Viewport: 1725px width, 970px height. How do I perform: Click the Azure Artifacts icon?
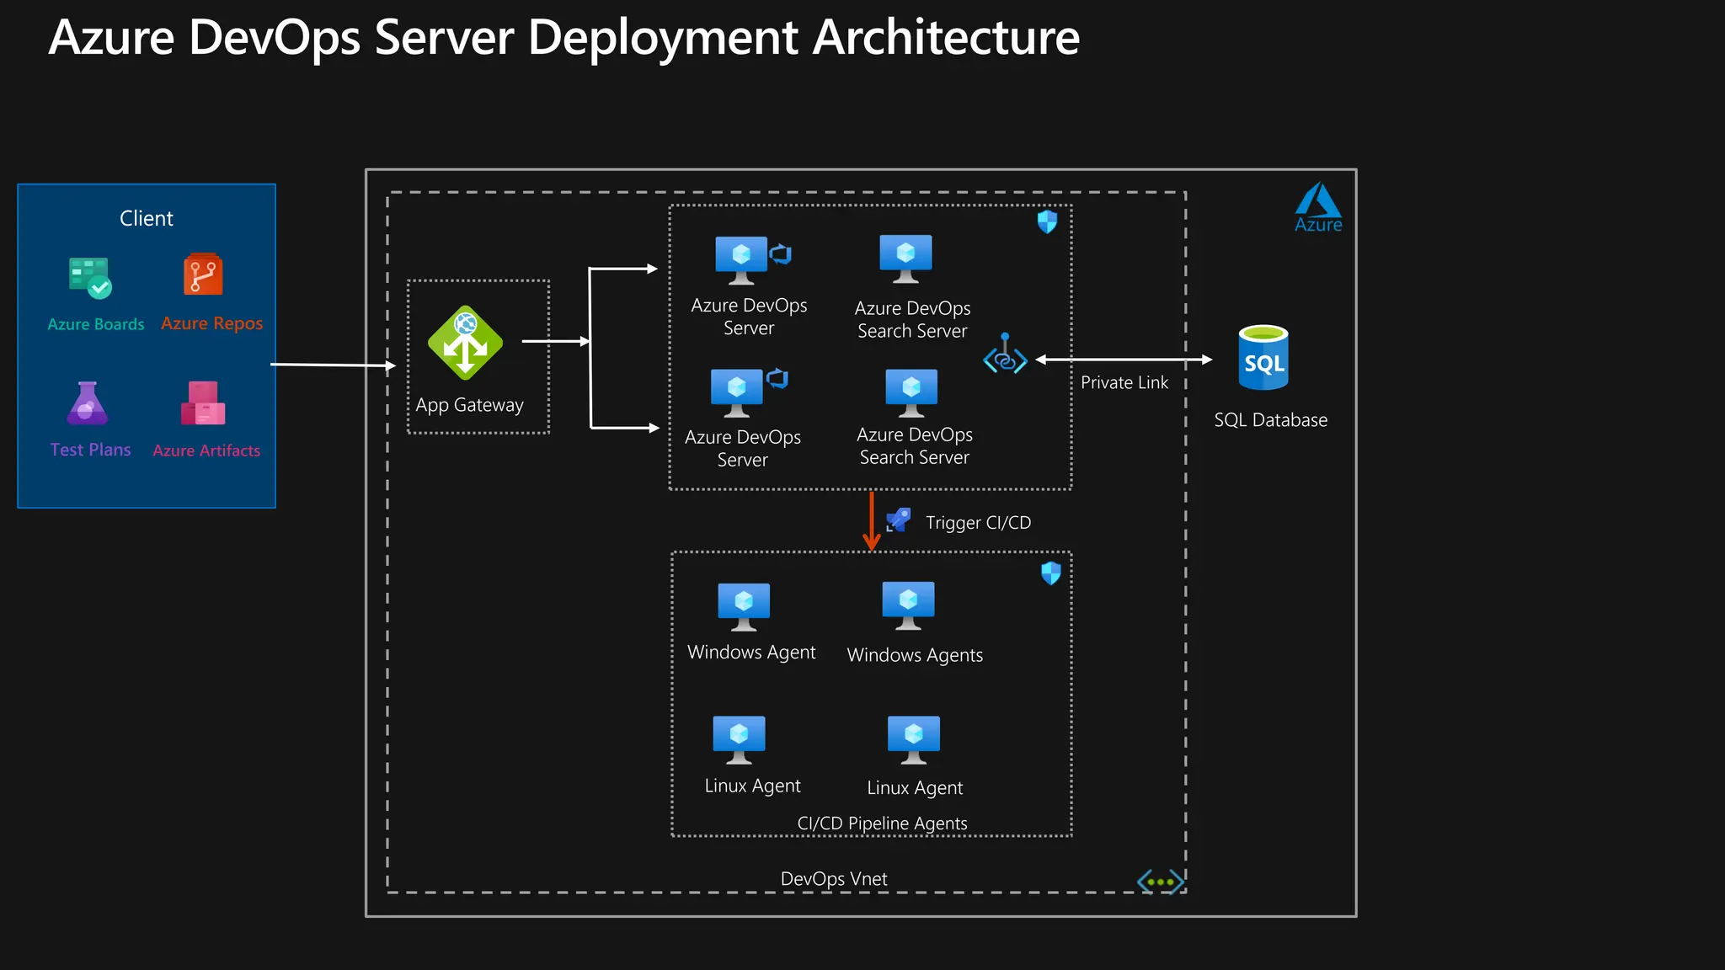[203, 403]
